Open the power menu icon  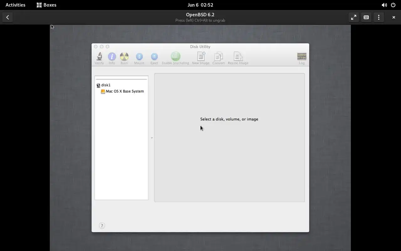pyautogui.click(x=393, y=5)
